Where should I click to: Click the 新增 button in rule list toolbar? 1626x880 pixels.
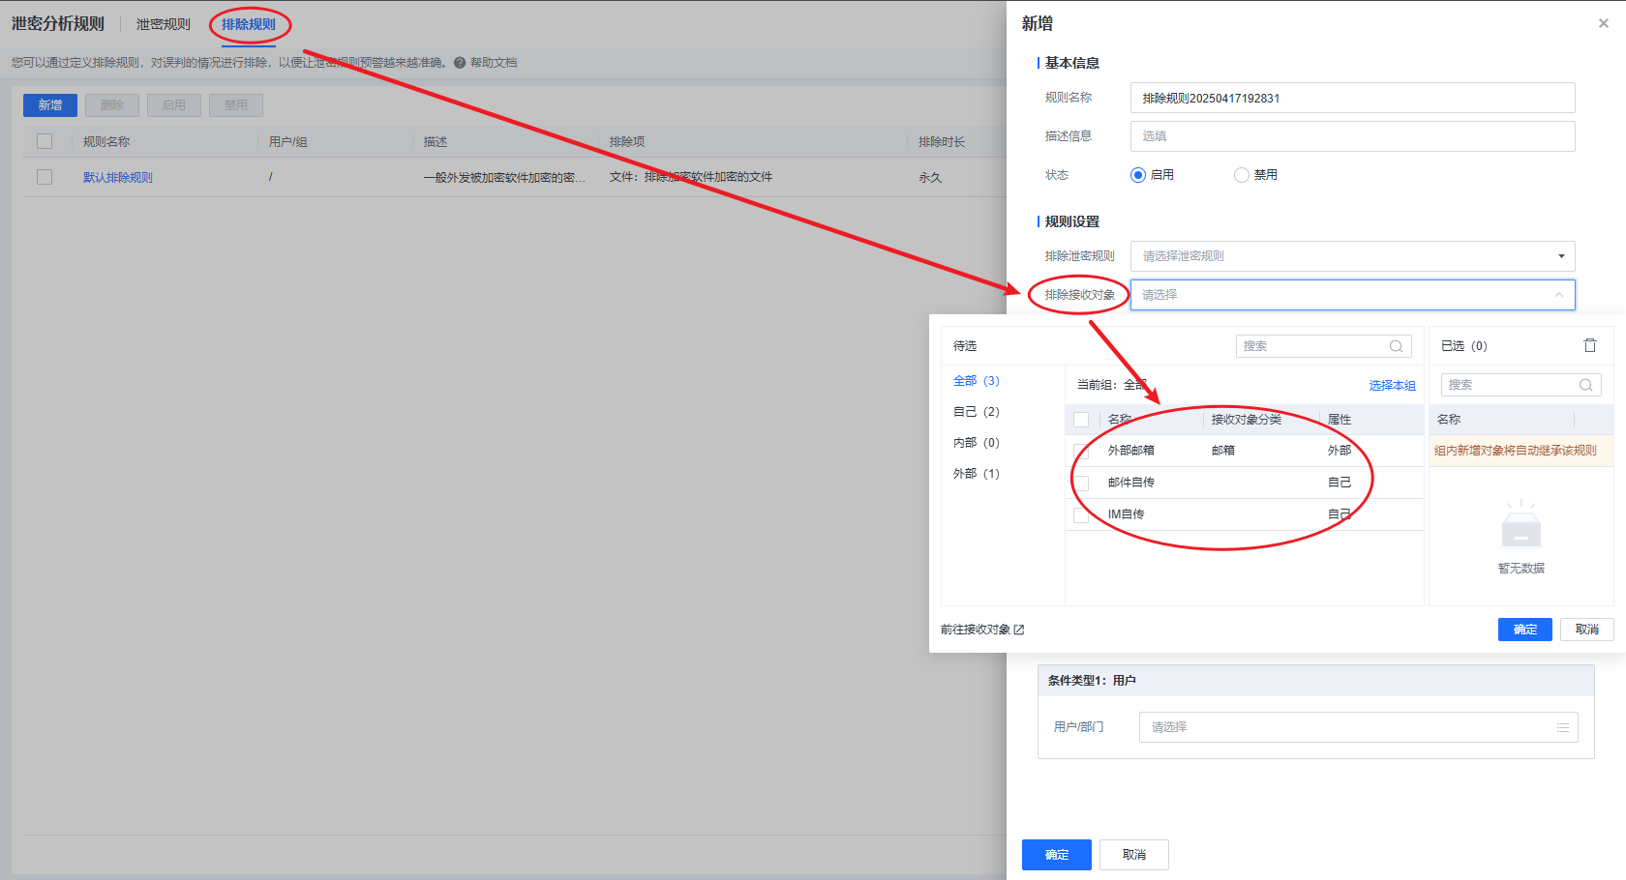pyautogui.click(x=50, y=105)
